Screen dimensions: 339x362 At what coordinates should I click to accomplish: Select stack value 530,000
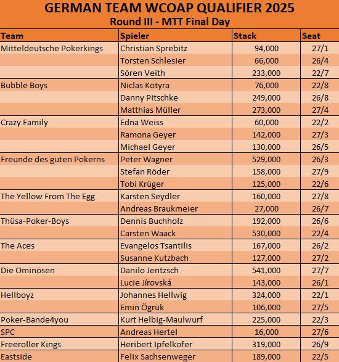(266, 233)
